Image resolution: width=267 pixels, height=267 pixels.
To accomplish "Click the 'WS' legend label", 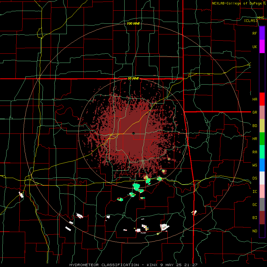I will point(255,165).
